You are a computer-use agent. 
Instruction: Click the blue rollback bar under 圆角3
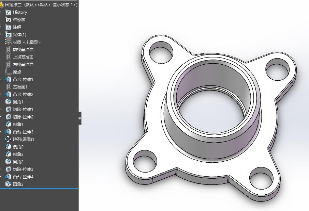(x=39, y=189)
